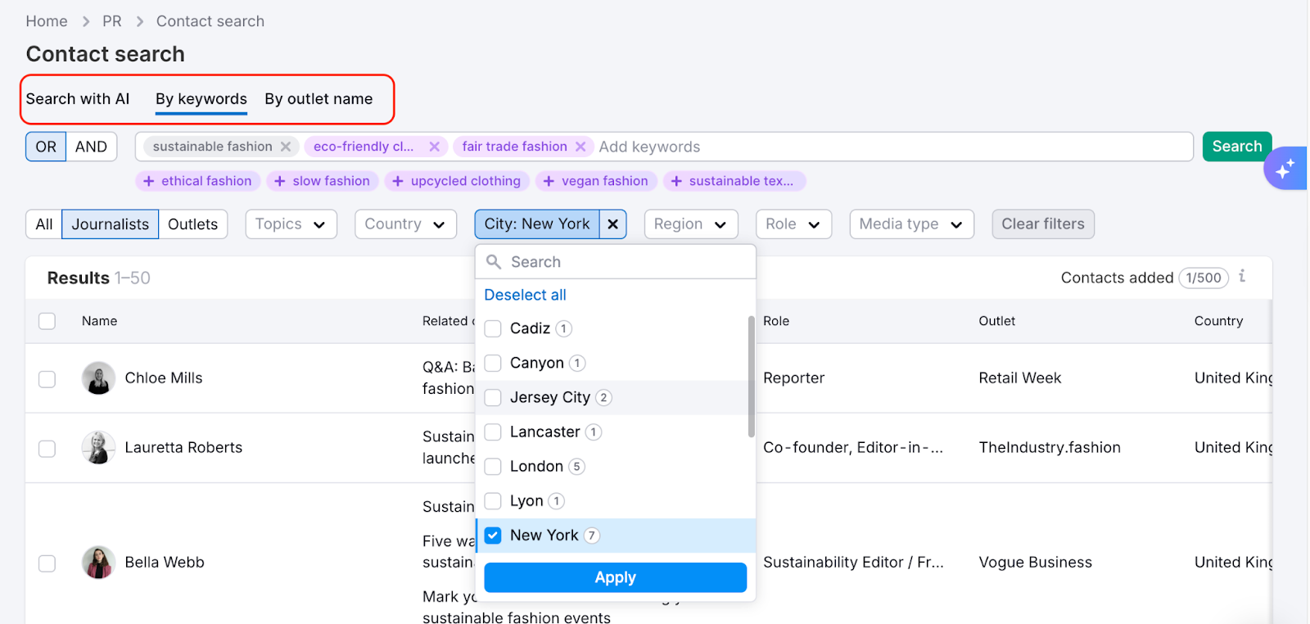This screenshot has height=624, width=1310.
Task: Click the Deselect all link
Action: tap(525, 295)
